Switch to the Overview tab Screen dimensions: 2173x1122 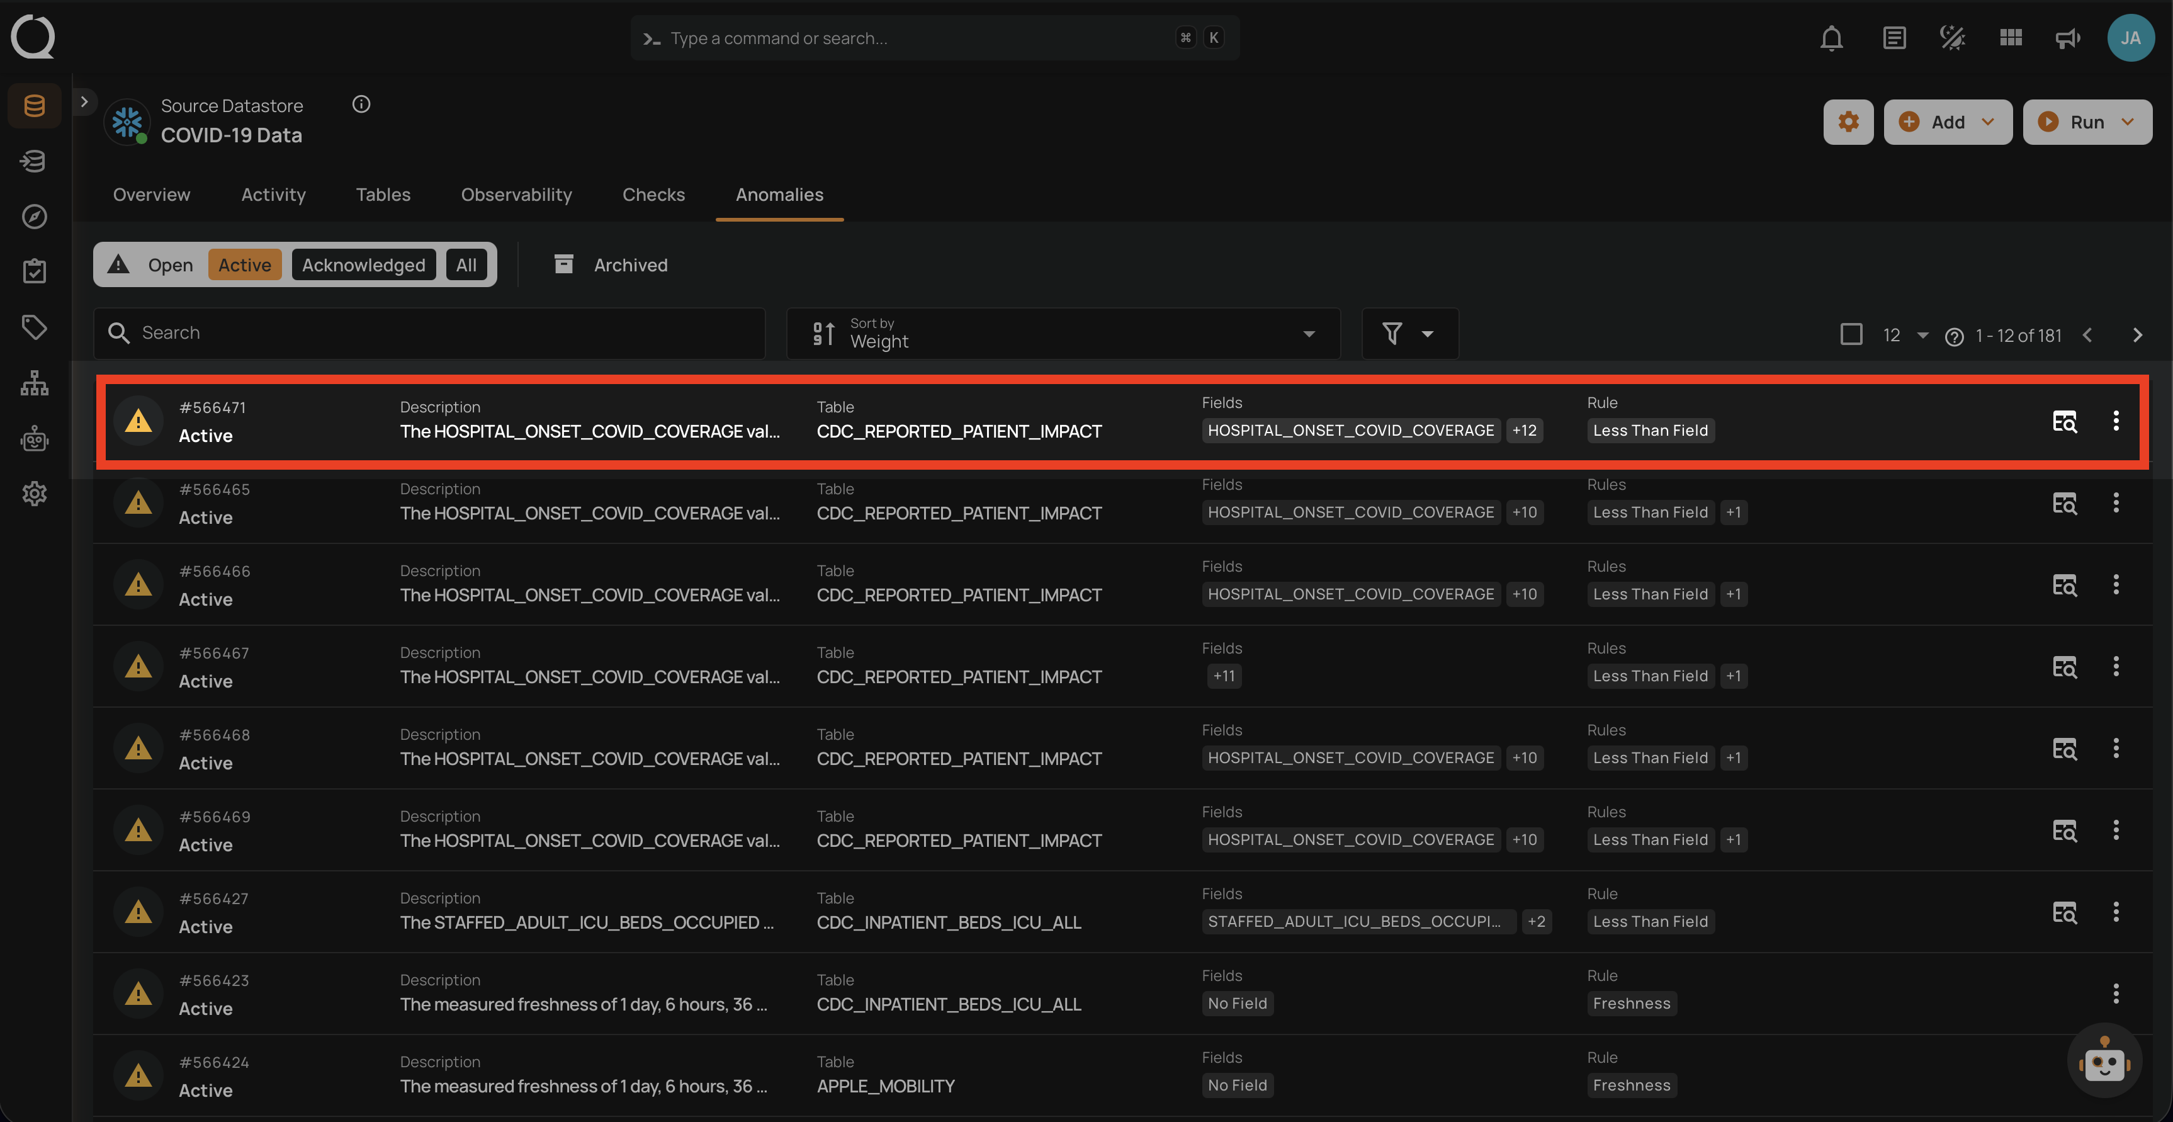(x=152, y=195)
